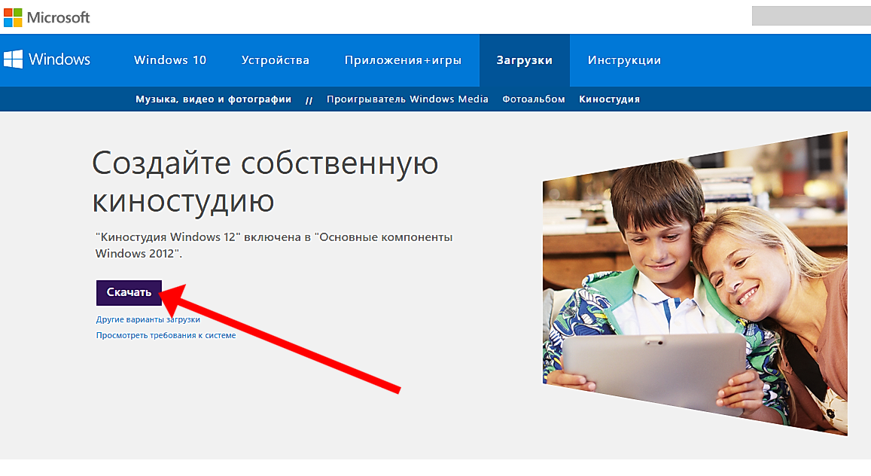Click the Microsoft wordmark text
This screenshot has width=871, height=476.
point(58,17)
